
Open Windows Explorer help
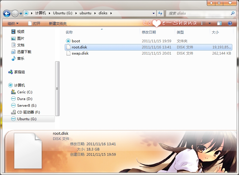coord(230,23)
